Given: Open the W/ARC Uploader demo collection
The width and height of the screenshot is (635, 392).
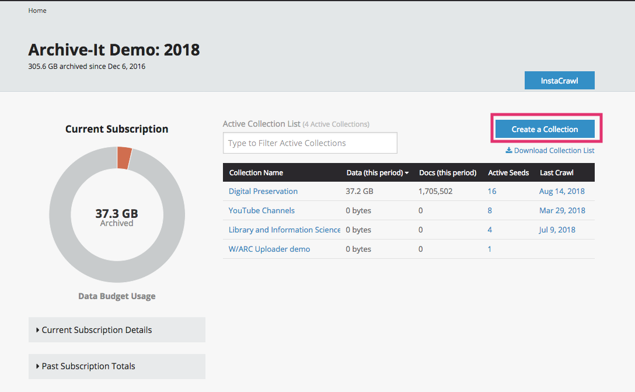Looking at the screenshot, I should pos(269,249).
